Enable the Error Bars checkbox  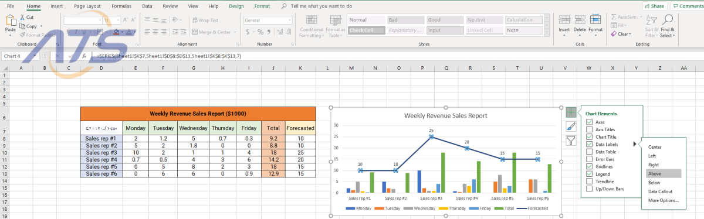589,159
